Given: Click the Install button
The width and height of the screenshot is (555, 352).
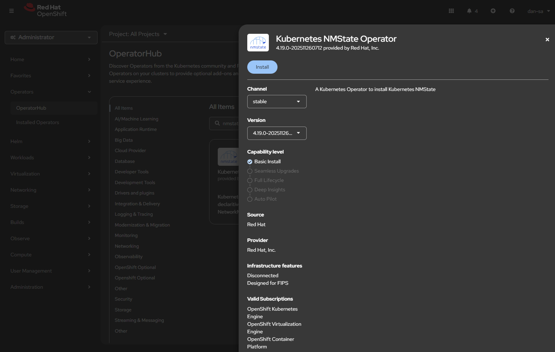Looking at the screenshot, I should click(262, 67).
